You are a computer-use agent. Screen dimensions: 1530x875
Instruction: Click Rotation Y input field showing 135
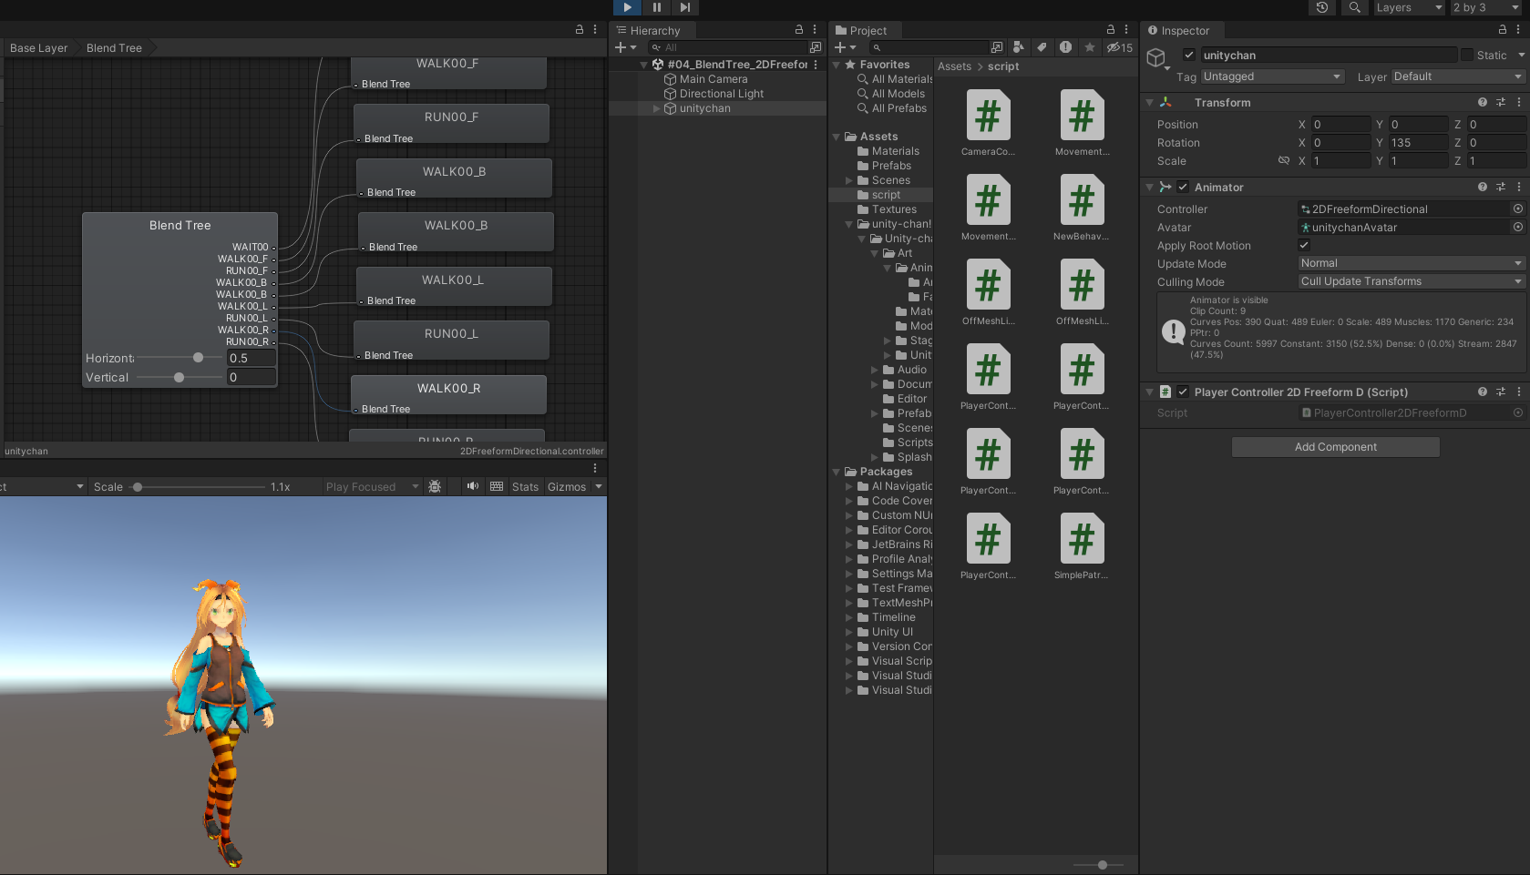coord(1418,142)
